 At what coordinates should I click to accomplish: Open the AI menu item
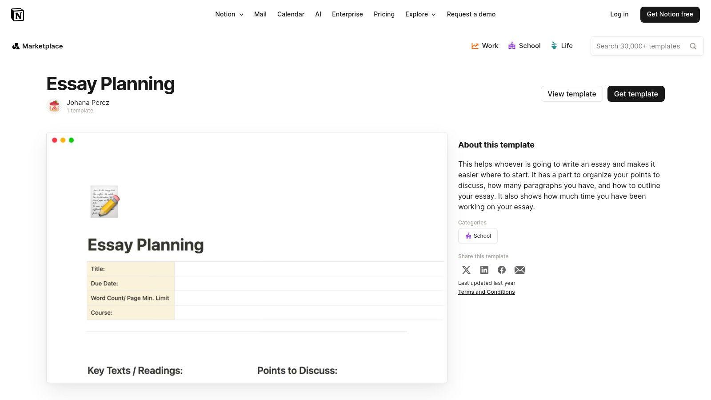click(x=318, y=14)
